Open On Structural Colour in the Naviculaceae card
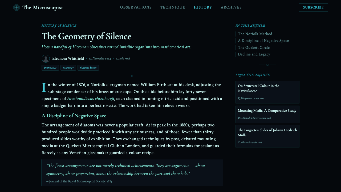341x192 pixels. tap(267, 92)
